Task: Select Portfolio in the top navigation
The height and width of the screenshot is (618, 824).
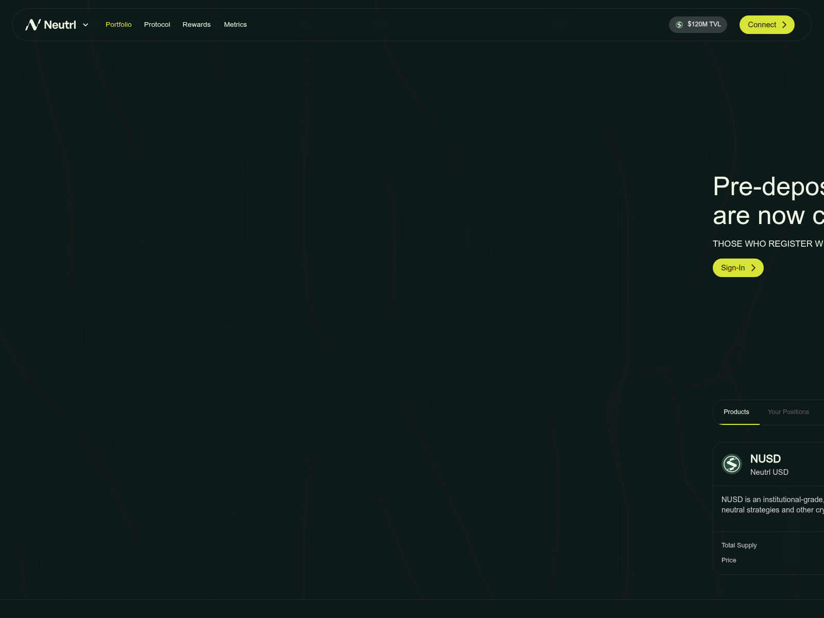Action: click(118, 24)
